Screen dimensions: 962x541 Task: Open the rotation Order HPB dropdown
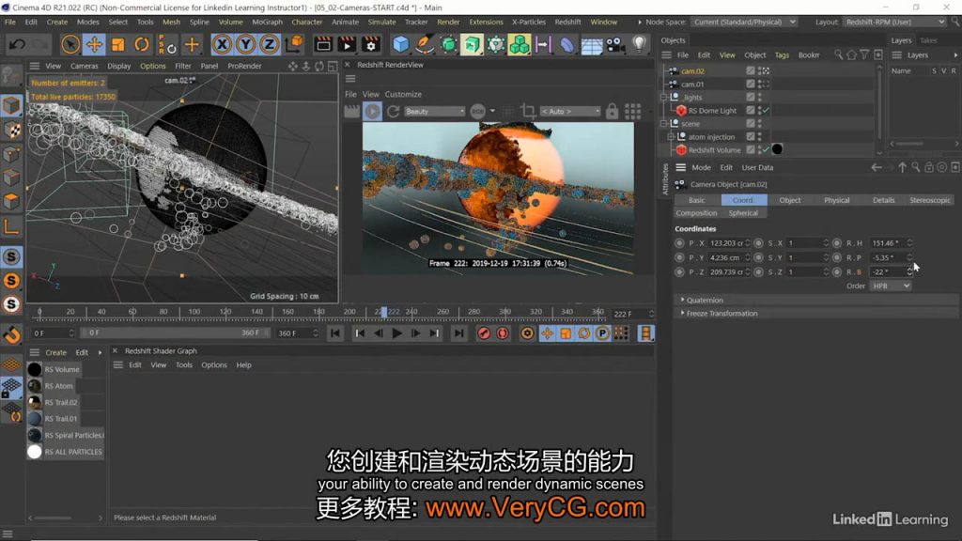pos(891,286)
